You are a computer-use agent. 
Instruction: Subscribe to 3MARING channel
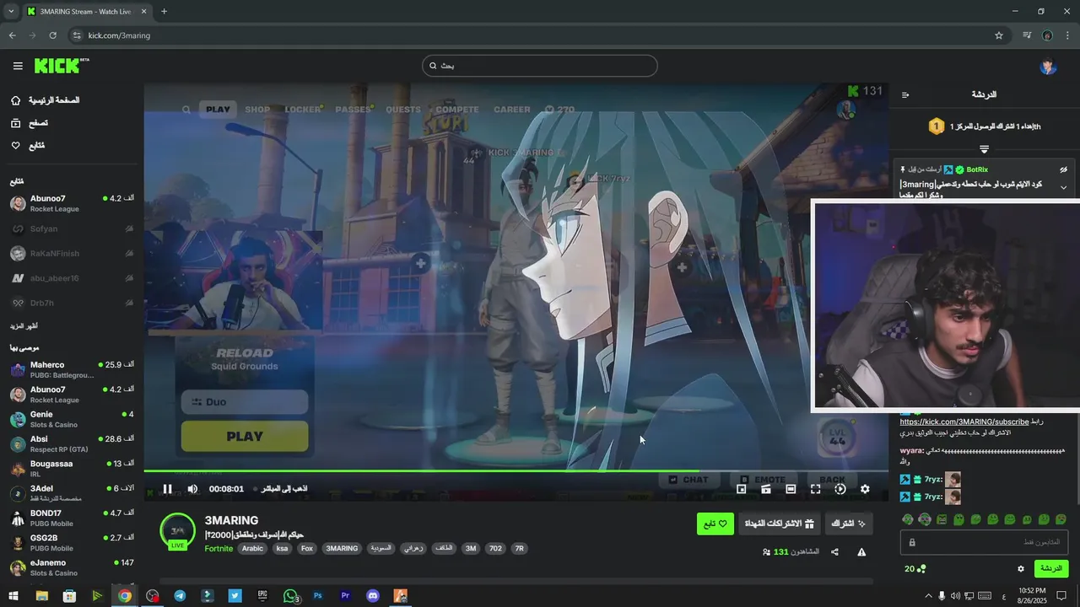coord(848,524)
